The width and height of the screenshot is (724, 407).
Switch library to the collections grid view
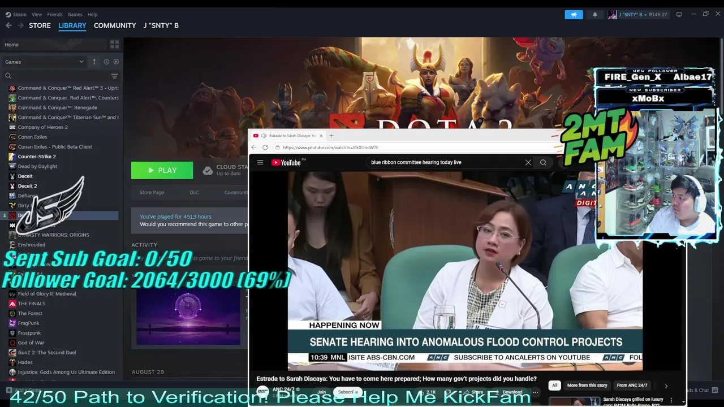114,45
